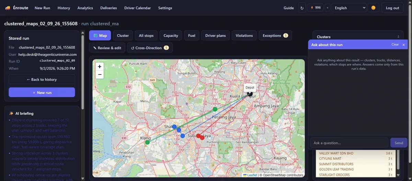Start a New run from the Stored run panel
The width and height of the screenshot is (412, 181).
click(42, 92)
